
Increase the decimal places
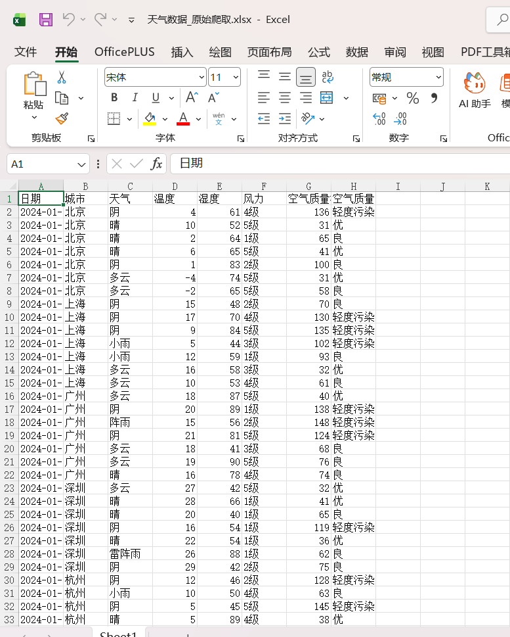pos(379,119)
